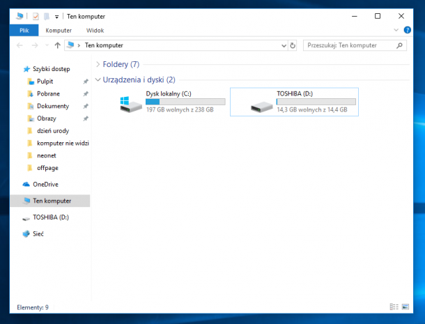The width and height of the screenshot is (425, 324).
Task: Click the Elementy: 9 status text
Action: click(33, 307)
